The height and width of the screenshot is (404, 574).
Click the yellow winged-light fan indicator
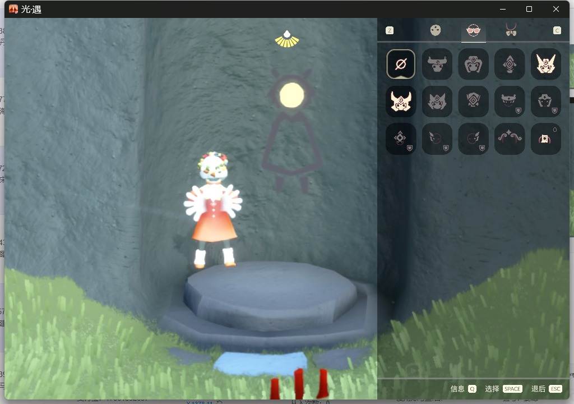pos(287,39)
